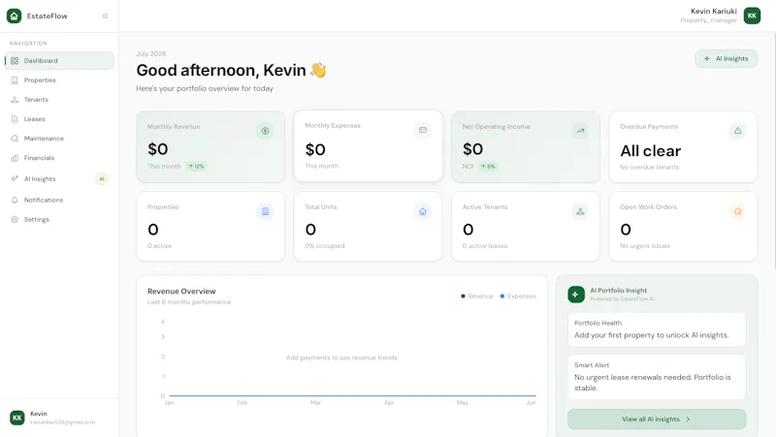This screenshot has height=437, width=776.
Task: Click the user email at sidebar bottom
Action: tap(62, 422)
